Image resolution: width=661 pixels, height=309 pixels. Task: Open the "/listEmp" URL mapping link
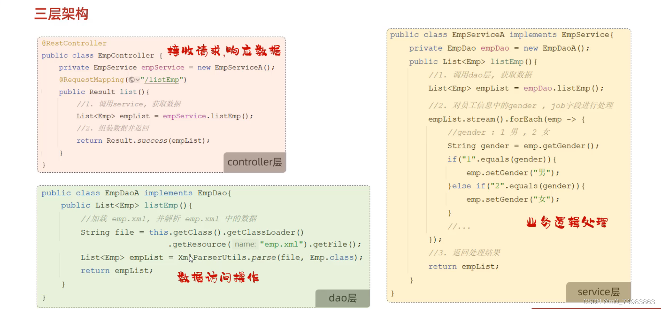tap(162, 80)
